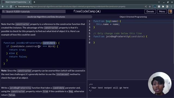
Task: Click the site lock icon in address bar
Action: [x=16, y=7]
